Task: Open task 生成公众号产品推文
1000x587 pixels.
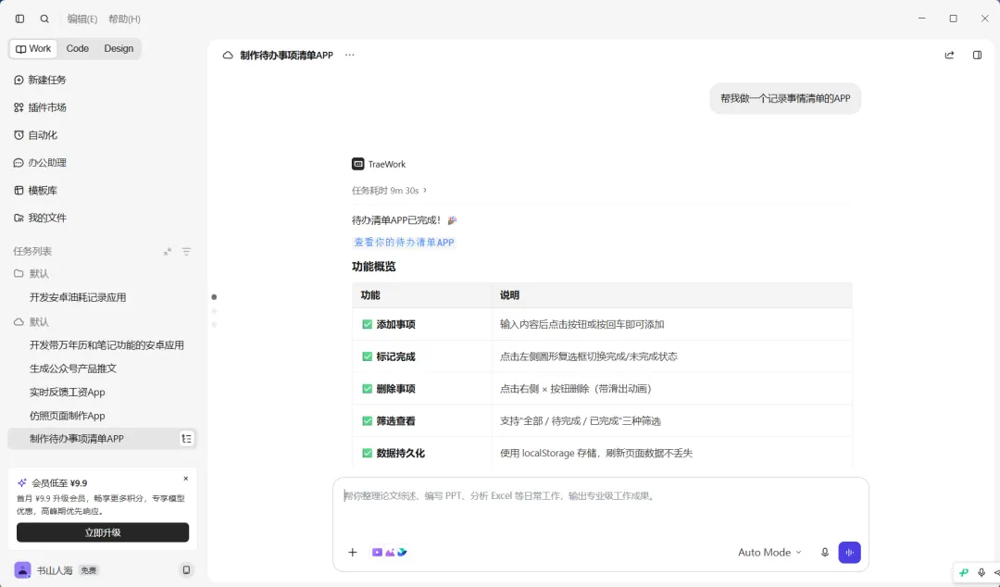Action: (73, 368)
